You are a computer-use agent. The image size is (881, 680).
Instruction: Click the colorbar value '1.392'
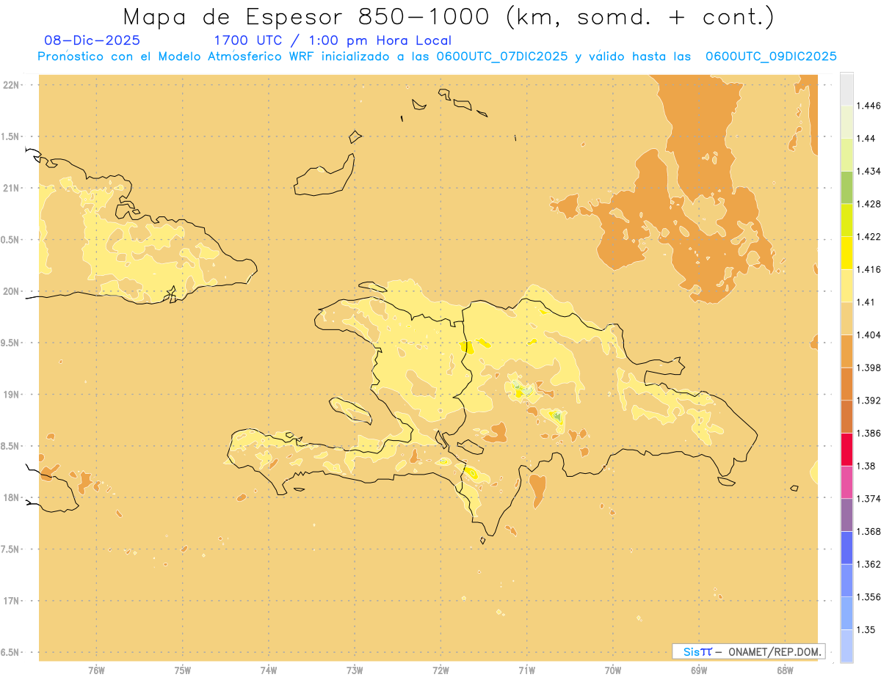(869, 401)
